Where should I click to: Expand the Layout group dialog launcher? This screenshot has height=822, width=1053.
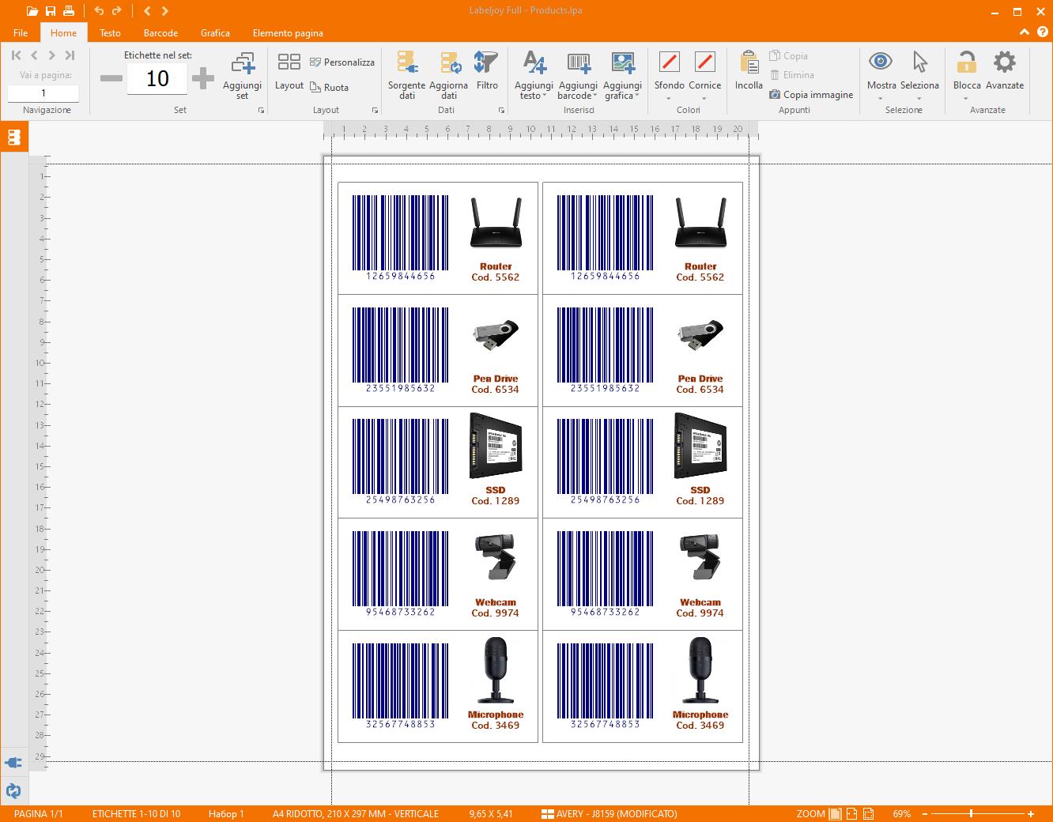click(375, 111)
